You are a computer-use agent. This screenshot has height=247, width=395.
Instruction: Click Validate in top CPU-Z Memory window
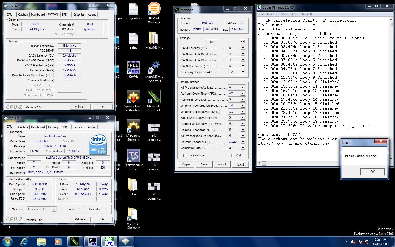(x=80, y=107)
